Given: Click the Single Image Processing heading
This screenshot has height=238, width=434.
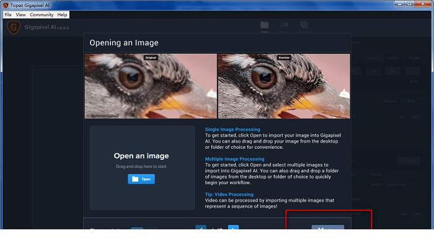Looking at the screenshot, I should coord(232,130).
